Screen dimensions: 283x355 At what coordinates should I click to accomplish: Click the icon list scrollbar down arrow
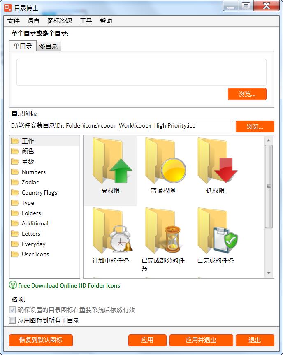[269, 273]
